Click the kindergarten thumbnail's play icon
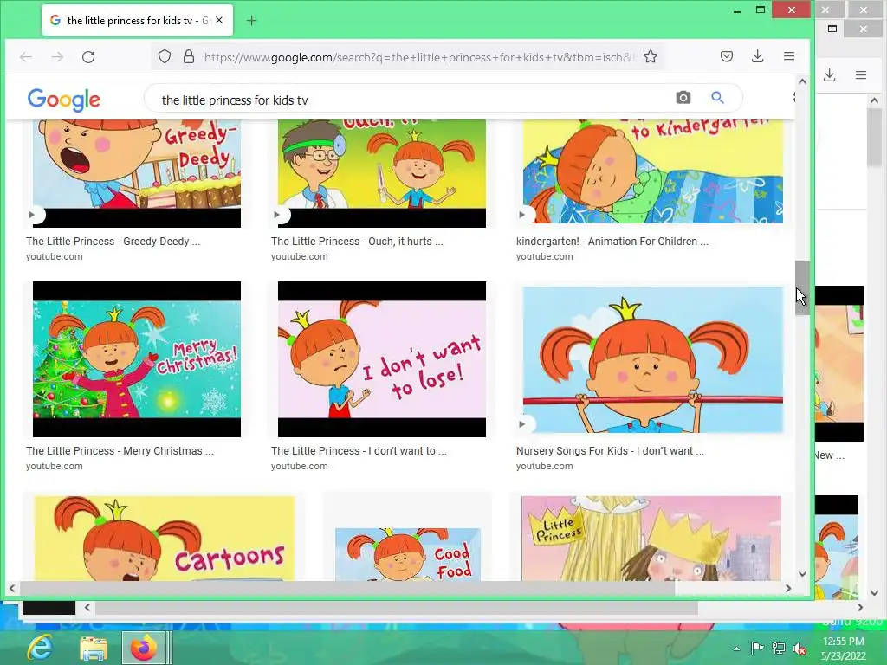This screenshot has height=665, width=887. 522,215
